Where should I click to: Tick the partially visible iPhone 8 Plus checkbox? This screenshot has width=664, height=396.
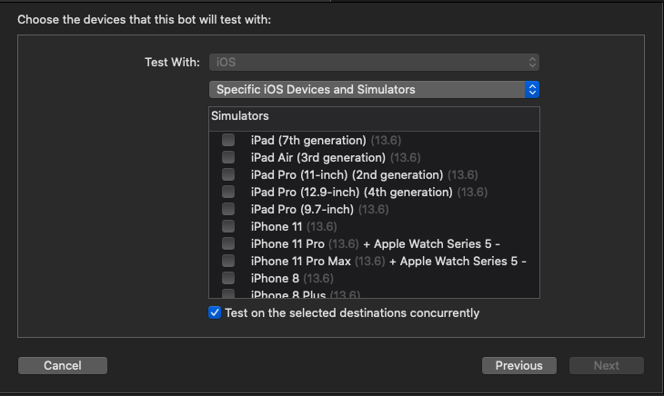pyautogui.click(x=228, y=293)
